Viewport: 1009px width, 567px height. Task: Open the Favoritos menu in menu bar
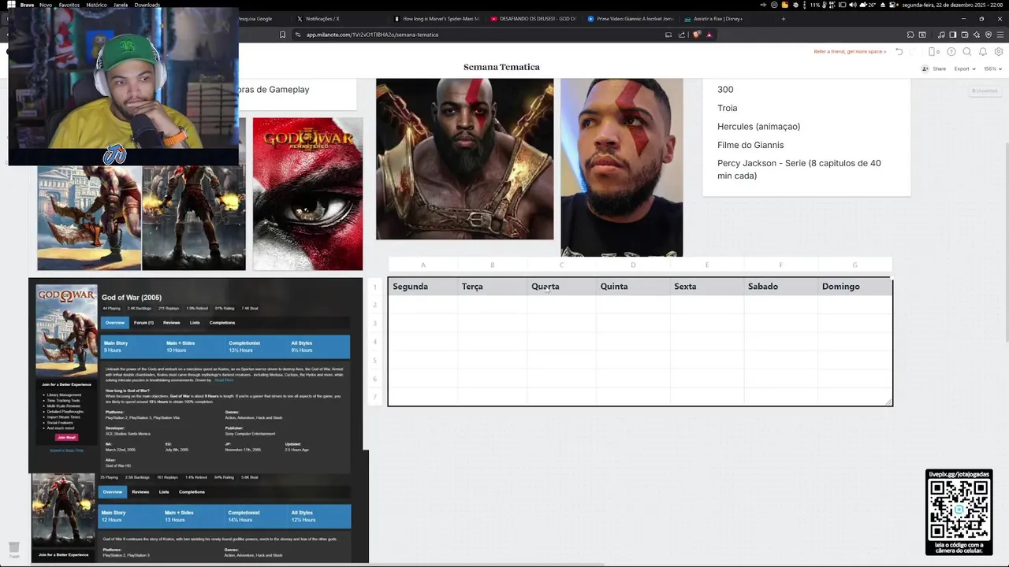[x=69, y=5]
